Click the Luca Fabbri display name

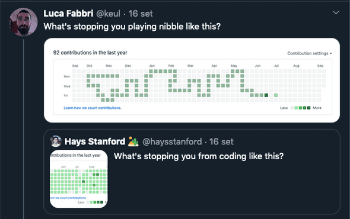coord(68,14)
